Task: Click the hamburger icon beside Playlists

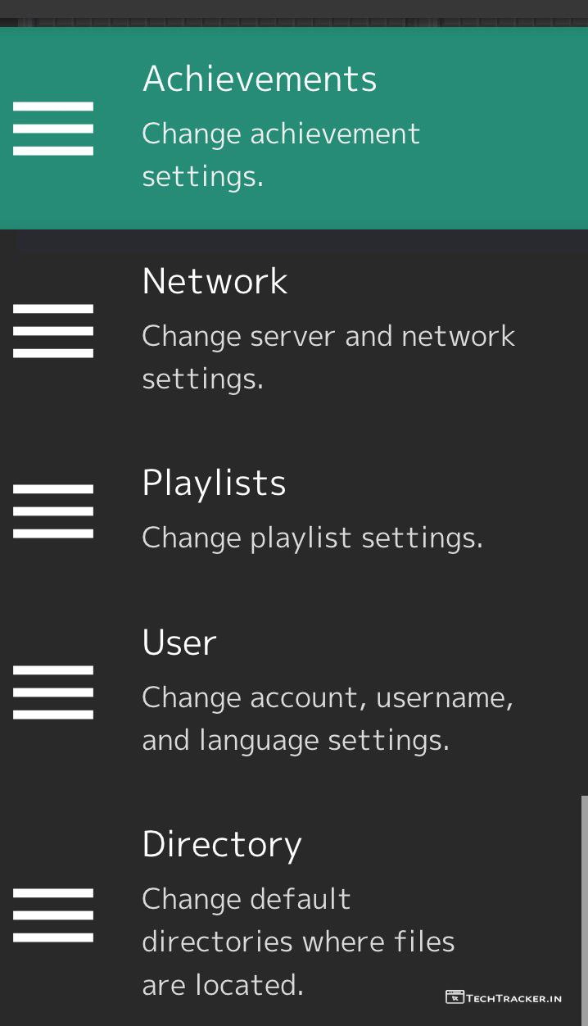Action: [53, 511]
